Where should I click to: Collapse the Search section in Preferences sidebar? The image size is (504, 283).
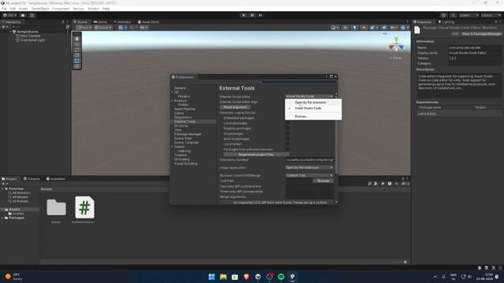click(x=172, y=147)
